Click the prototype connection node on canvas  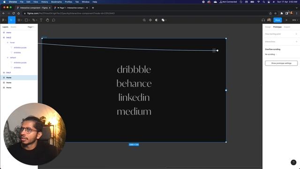(x=217, y=51)
